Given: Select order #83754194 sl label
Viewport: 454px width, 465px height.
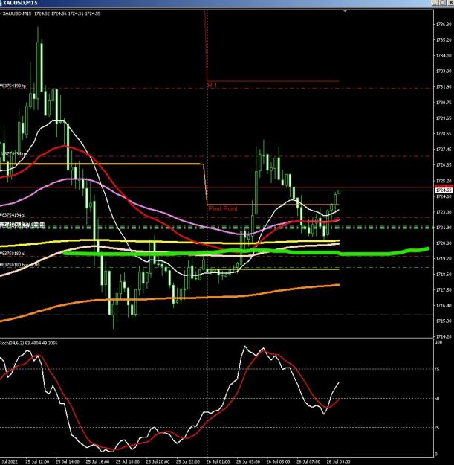Looking at the screenshot, I should pos(13,215).
